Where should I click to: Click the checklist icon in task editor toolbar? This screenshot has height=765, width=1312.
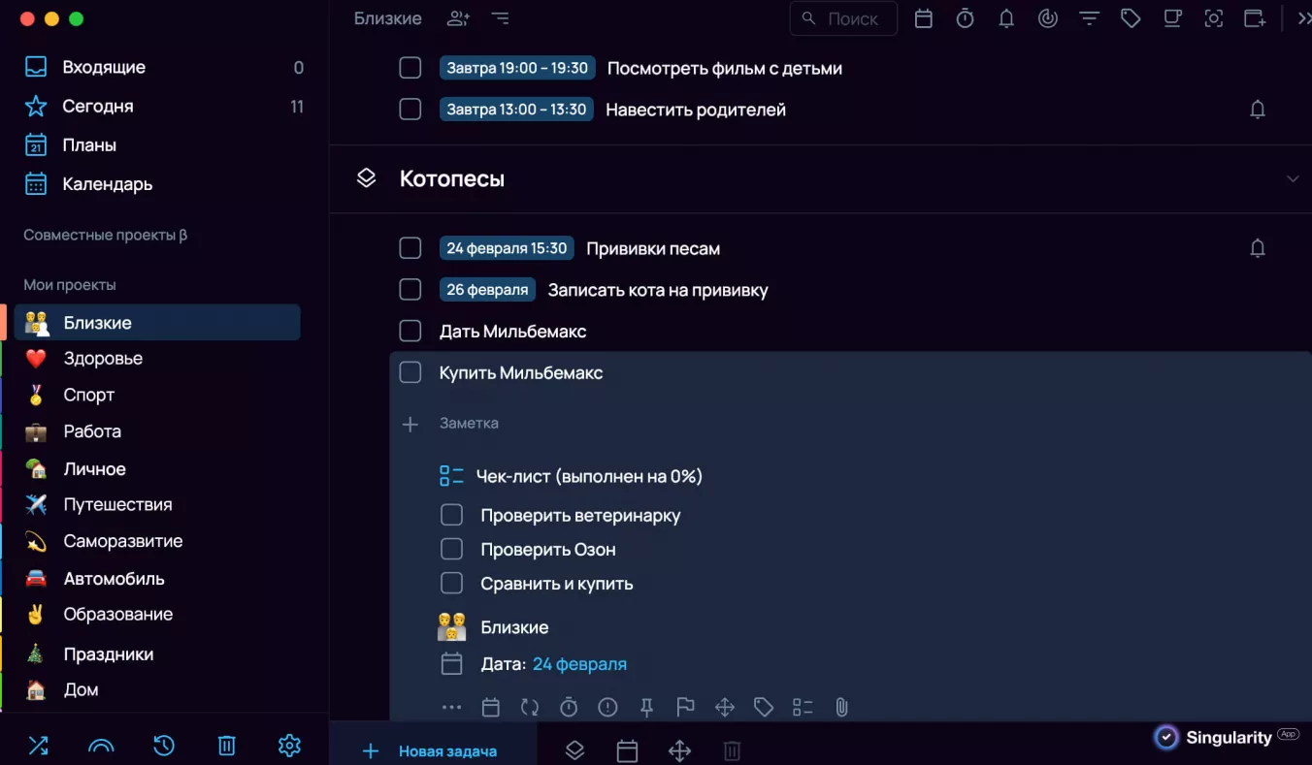pos(803,708)
